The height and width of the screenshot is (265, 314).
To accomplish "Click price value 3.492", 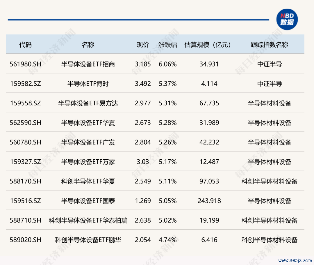I will click(143, 84).
